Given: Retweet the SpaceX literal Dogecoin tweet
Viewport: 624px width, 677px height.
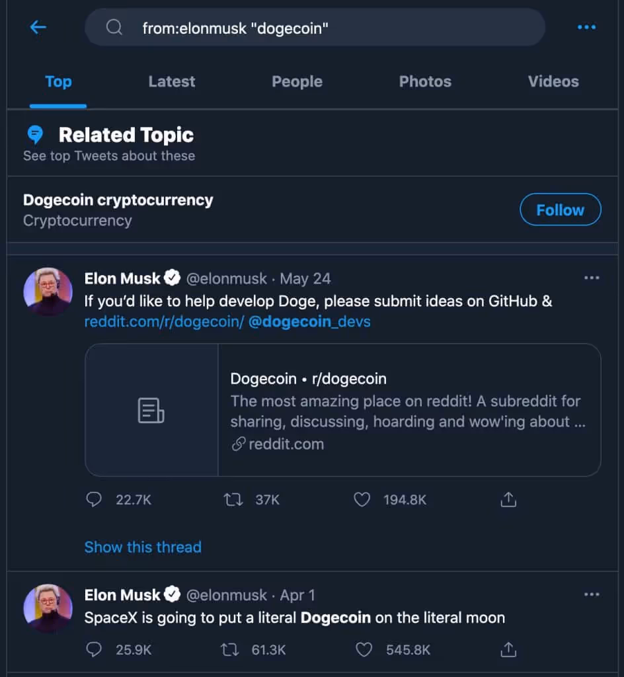Looking at the screenshot, I should point(230,650).
